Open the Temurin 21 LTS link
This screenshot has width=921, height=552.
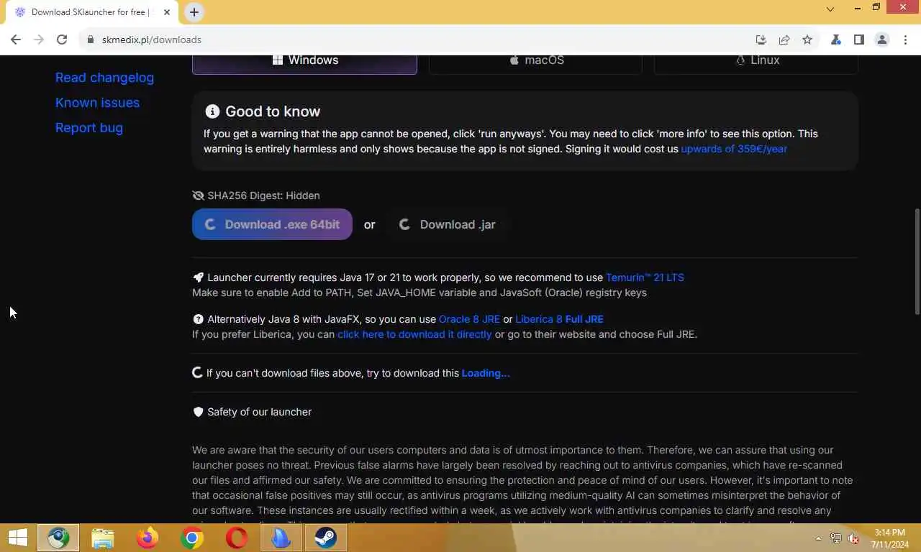(645, 277)
